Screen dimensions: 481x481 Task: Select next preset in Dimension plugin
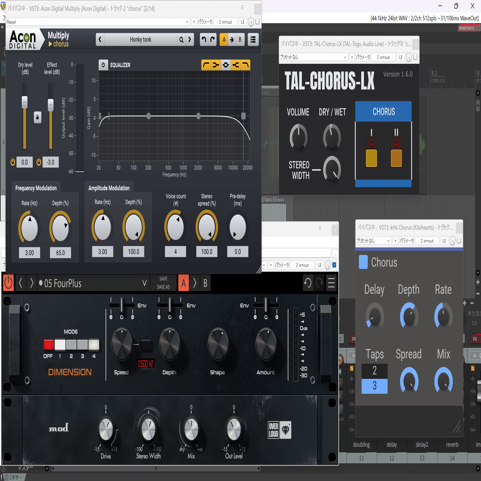(31, 283)
